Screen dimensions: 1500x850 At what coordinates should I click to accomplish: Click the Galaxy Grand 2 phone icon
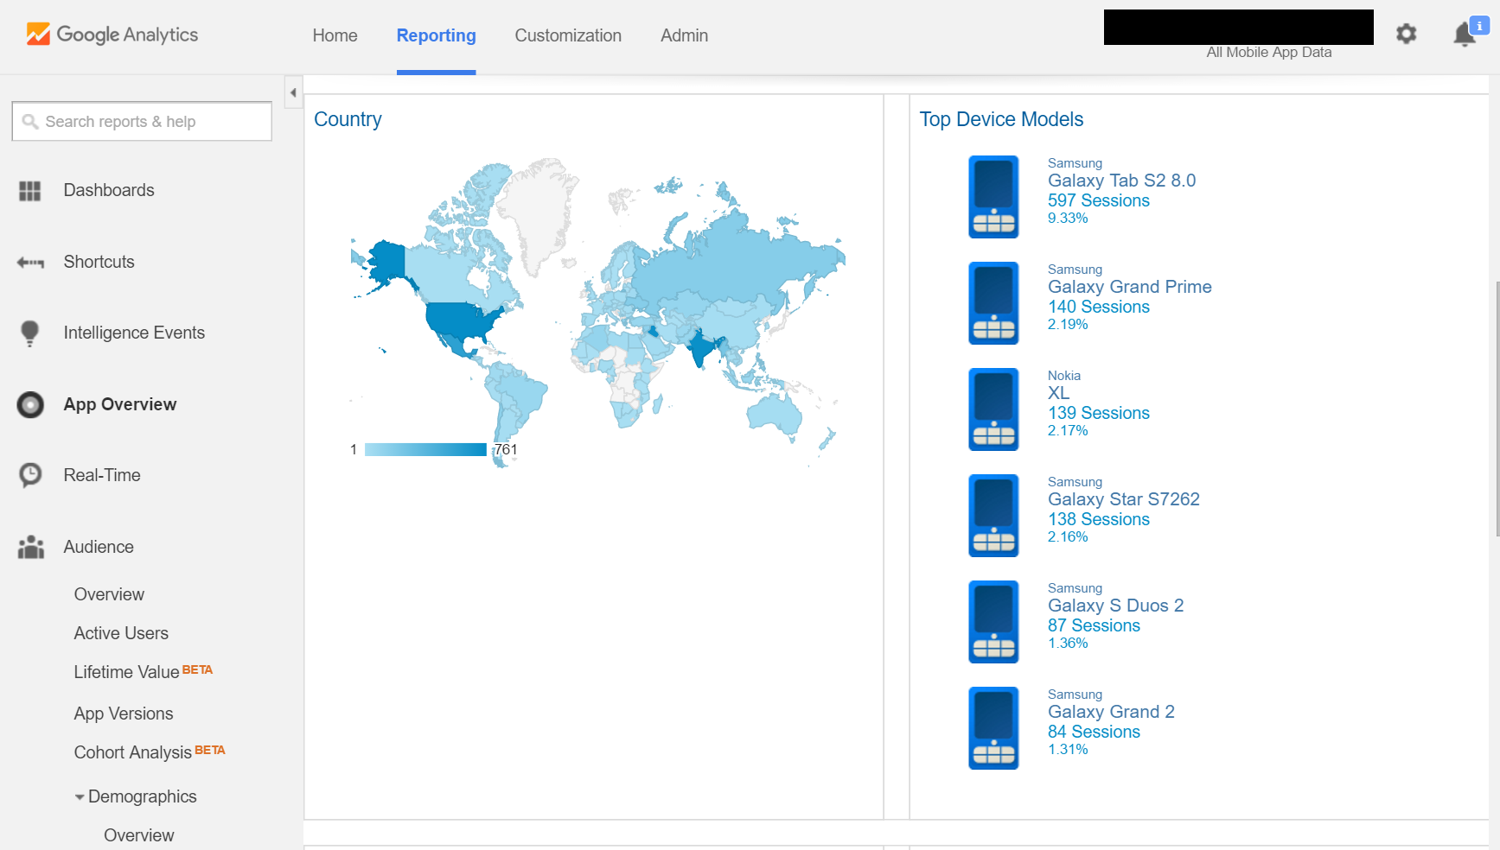[993, 728]
